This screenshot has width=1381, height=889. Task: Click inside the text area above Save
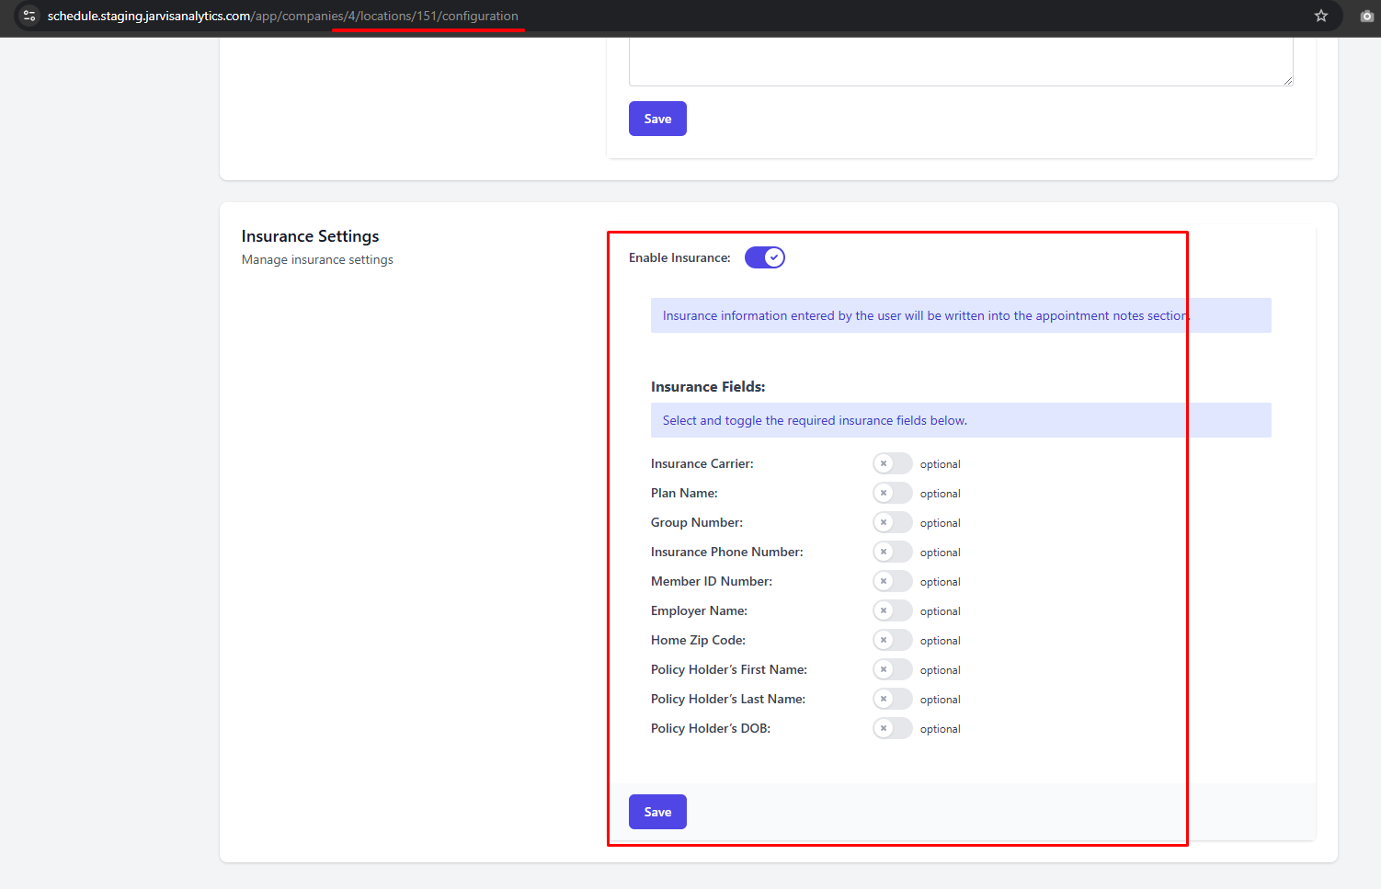click(x=961, y=62)
